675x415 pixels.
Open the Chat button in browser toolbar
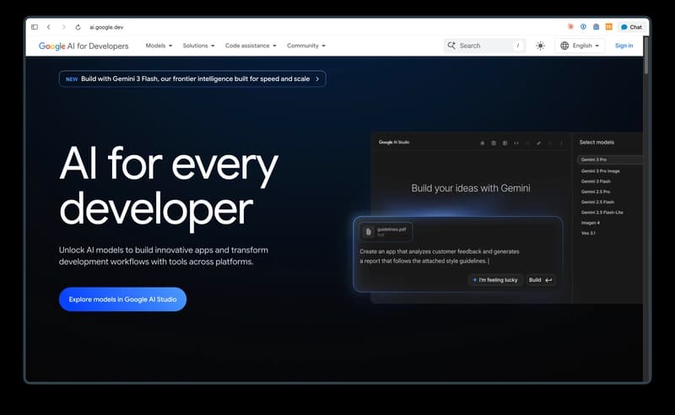[x=631, y=27]
